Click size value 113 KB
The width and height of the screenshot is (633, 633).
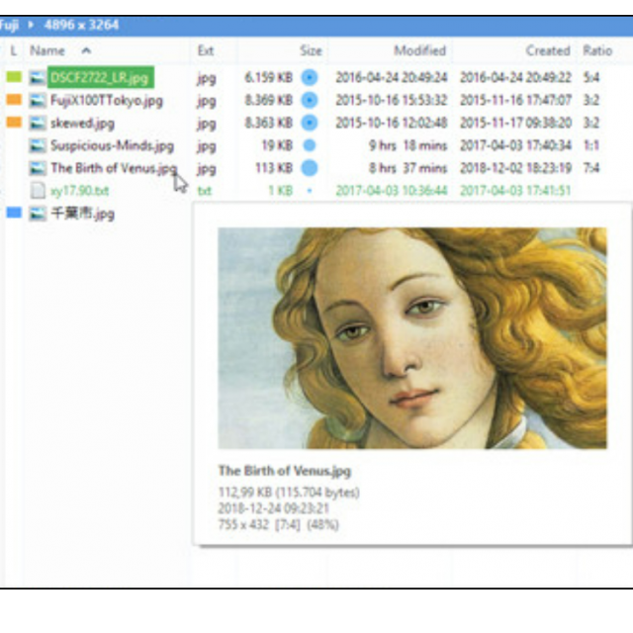click(x=274, y=168)
